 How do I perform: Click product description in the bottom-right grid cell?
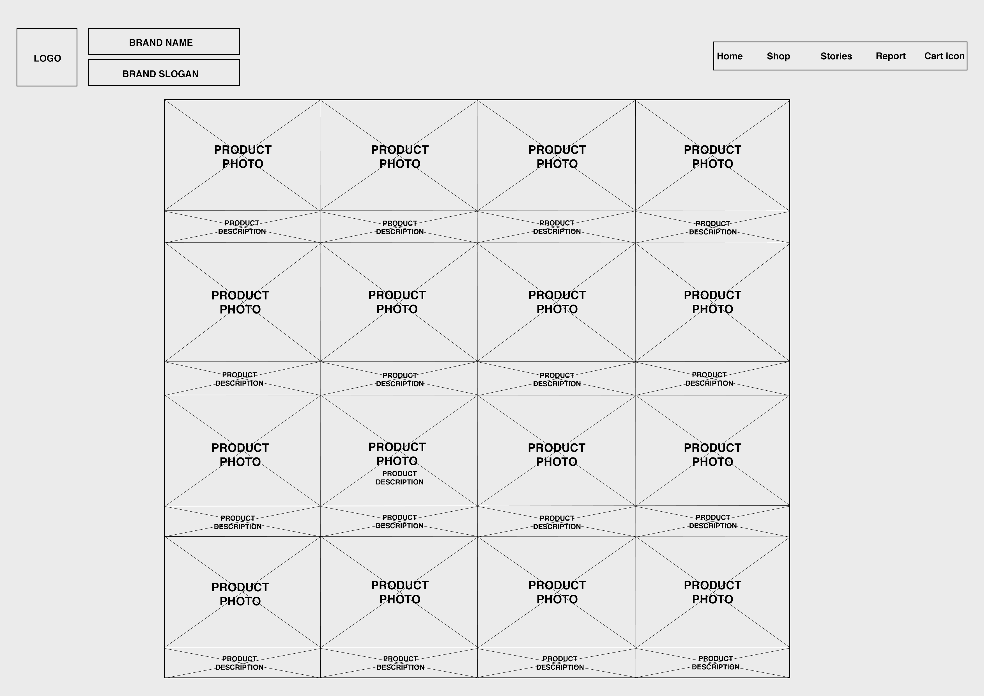715,663
